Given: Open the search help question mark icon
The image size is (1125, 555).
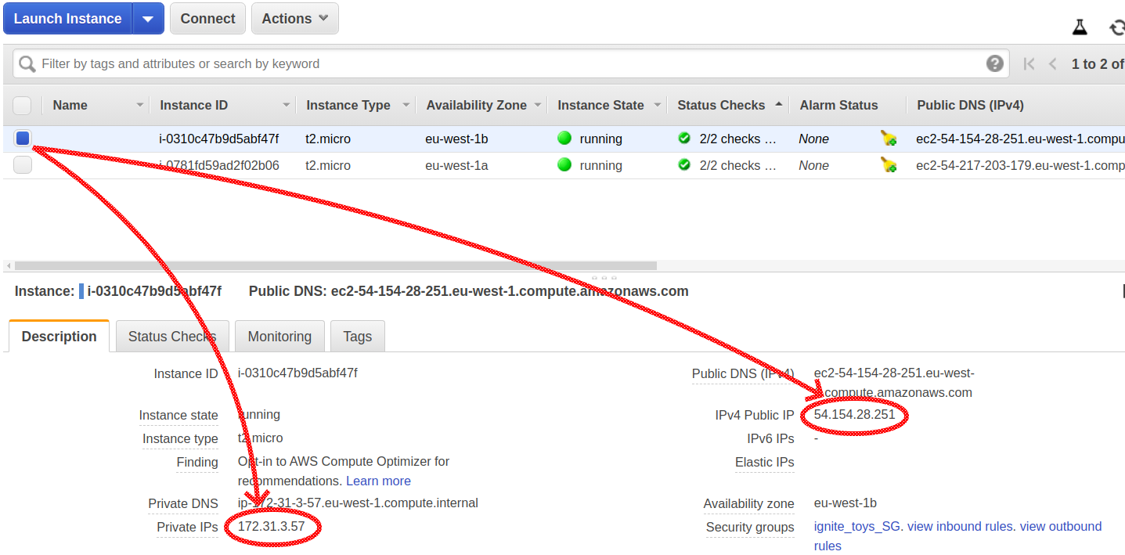Looking at the screenshot, I should point(995,63).
